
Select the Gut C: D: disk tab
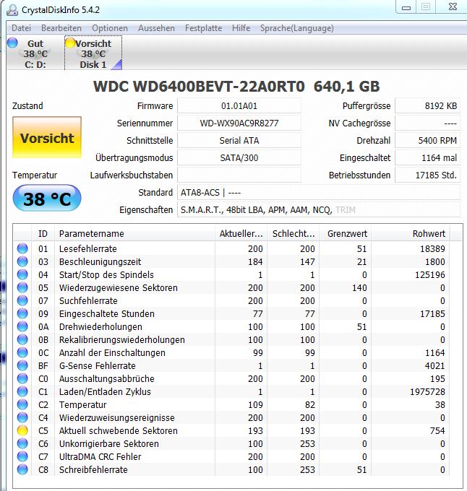tap(35, 53)
